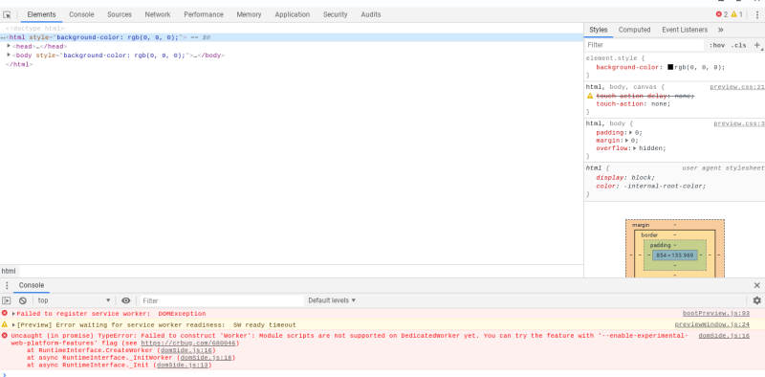This screenshot has height=377, width=765.
Task: Select the Computed sidebar tab
Action: pyautogui.click(x=634, y=30)
